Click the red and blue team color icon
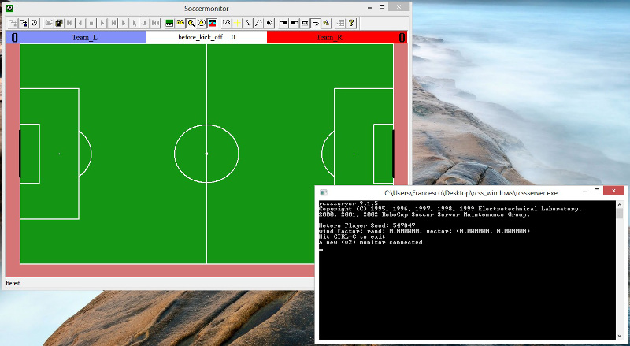 click(x=212, y=23)
